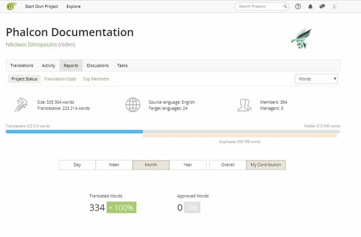Screen dimensions: 361x237
Task: Open the user profile avatar icon
Action: pos(334,6)
